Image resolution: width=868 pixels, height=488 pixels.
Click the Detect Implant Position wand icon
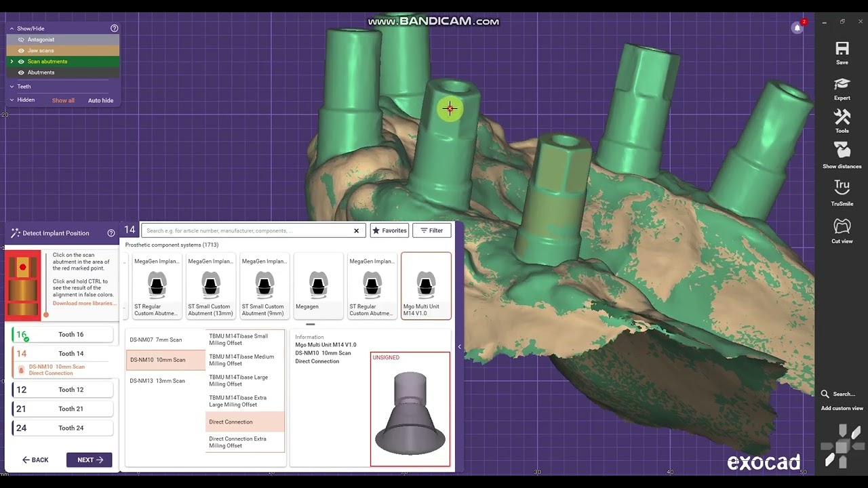click(16, 233)
